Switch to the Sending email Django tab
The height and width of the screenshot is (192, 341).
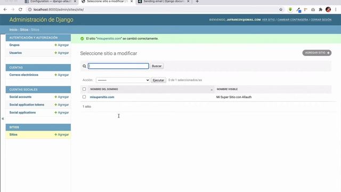(164, 2)
